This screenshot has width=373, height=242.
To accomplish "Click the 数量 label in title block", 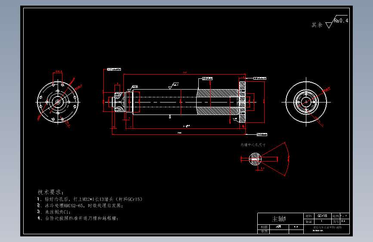I will (309, 221).
